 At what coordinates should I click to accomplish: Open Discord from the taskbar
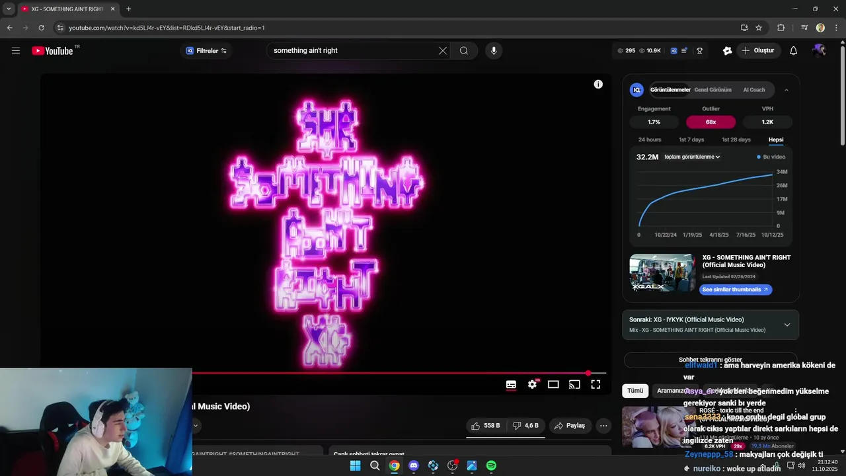[414, 465]
